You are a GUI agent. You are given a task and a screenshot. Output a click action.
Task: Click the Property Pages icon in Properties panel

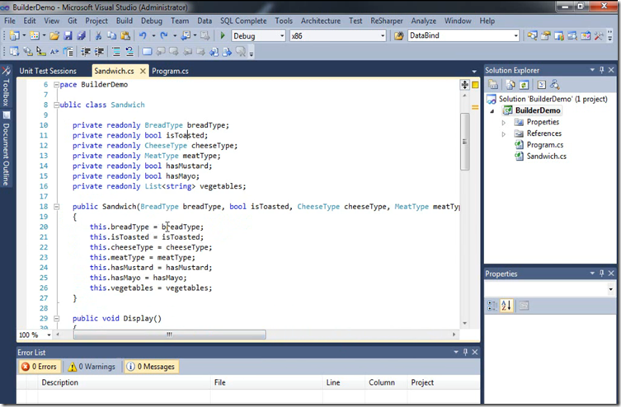click(x=524, y=306)
